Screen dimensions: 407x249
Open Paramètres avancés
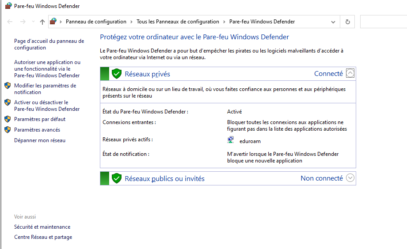[37, 130]
